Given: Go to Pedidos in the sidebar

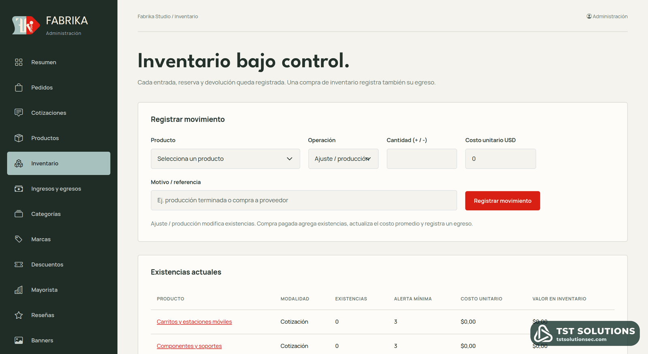Looking at the screenshot, I should pos(59,87).
